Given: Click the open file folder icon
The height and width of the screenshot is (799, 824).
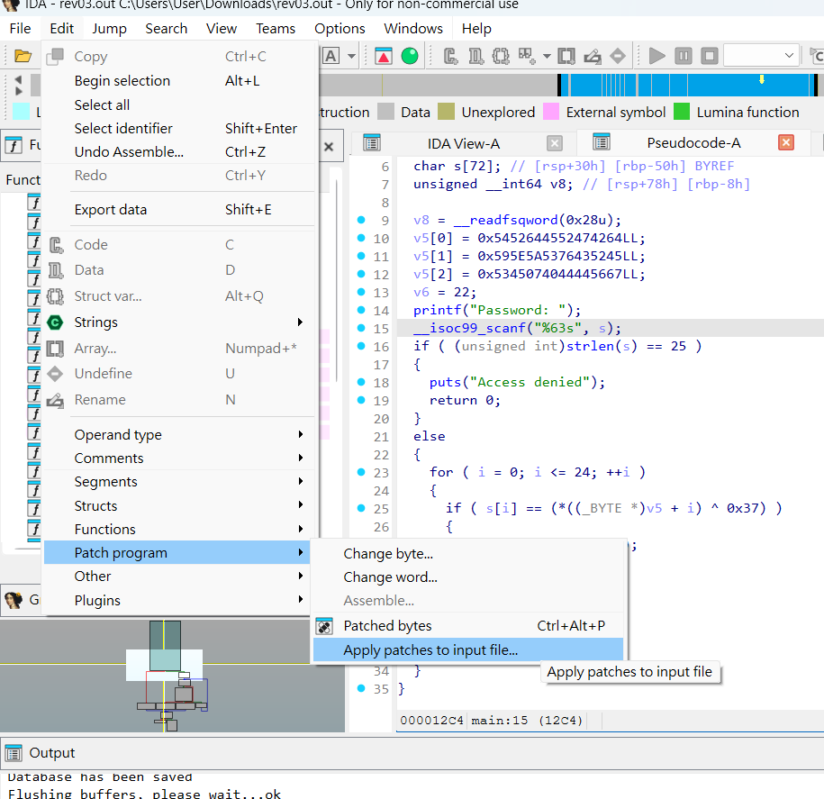Looking at the screenshot, I should click(23, 56).
